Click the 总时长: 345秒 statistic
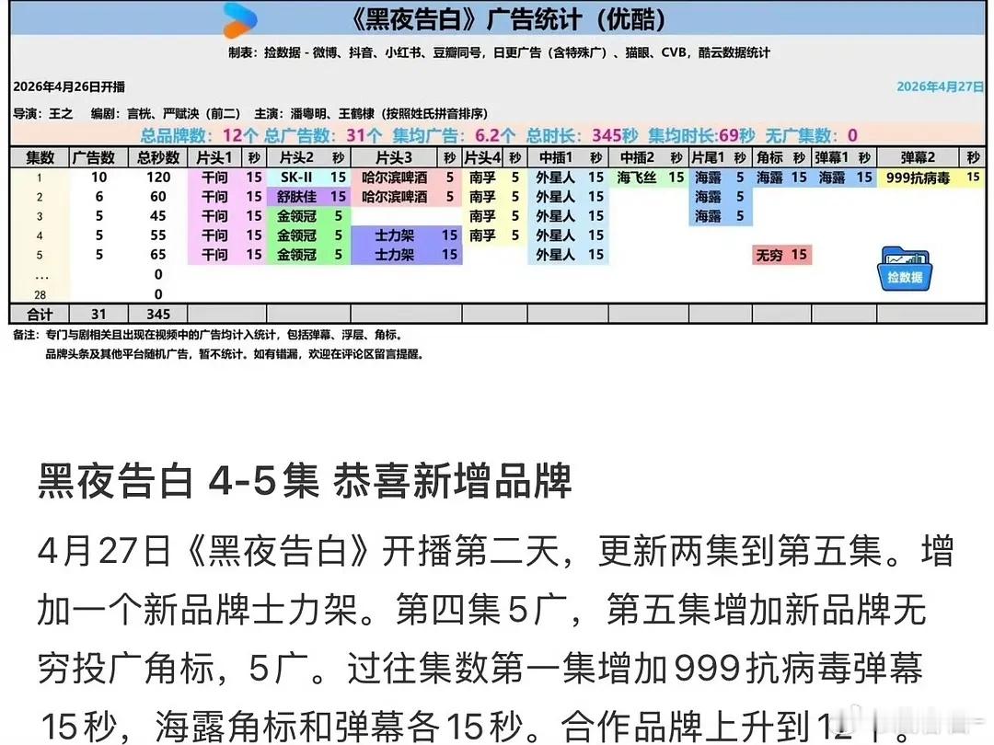994x745 pixels. [x=582, y=135]
